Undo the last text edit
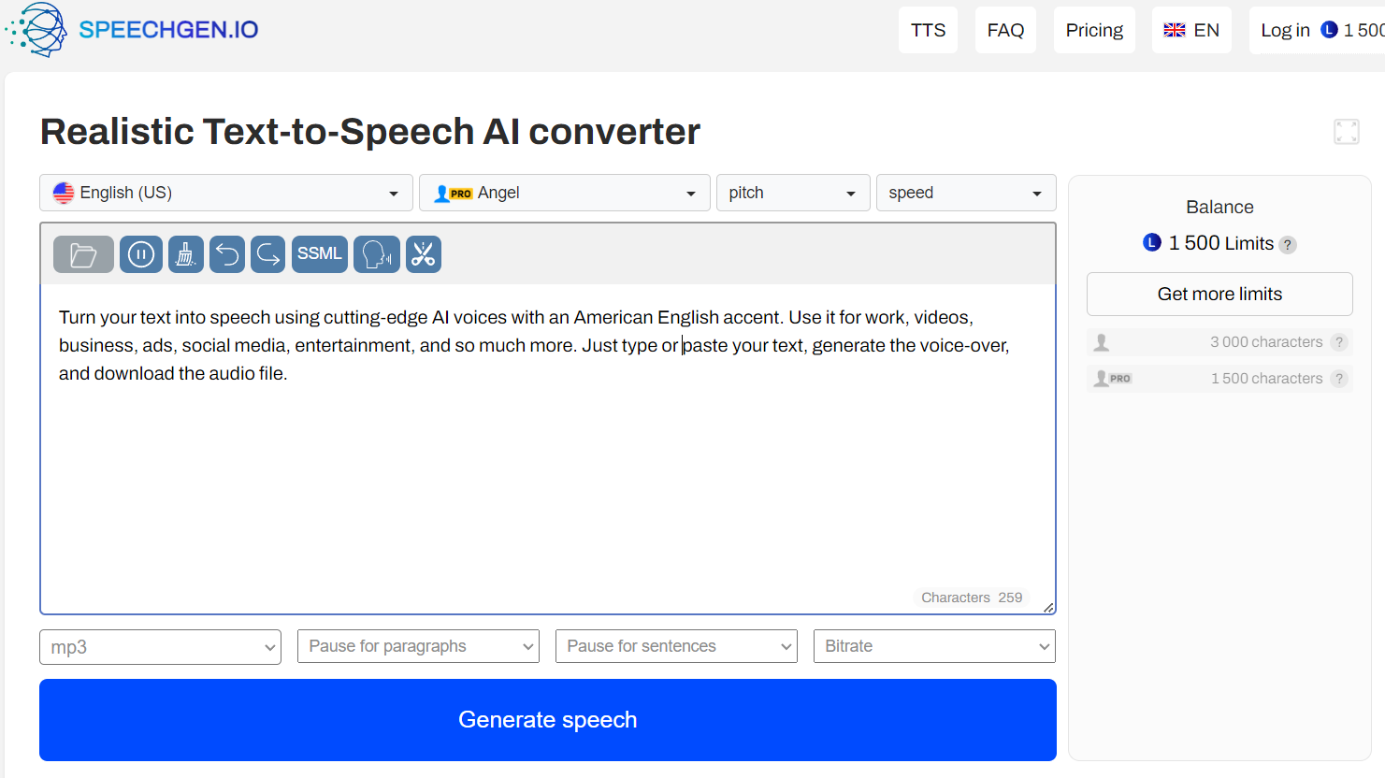The width and height of the screenshot is (1385, 778). [226, 253]
